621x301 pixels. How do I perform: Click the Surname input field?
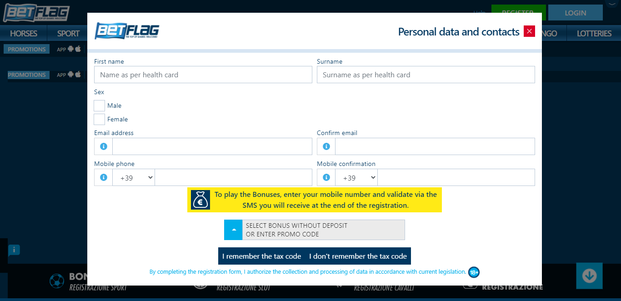tap(426, 75)
